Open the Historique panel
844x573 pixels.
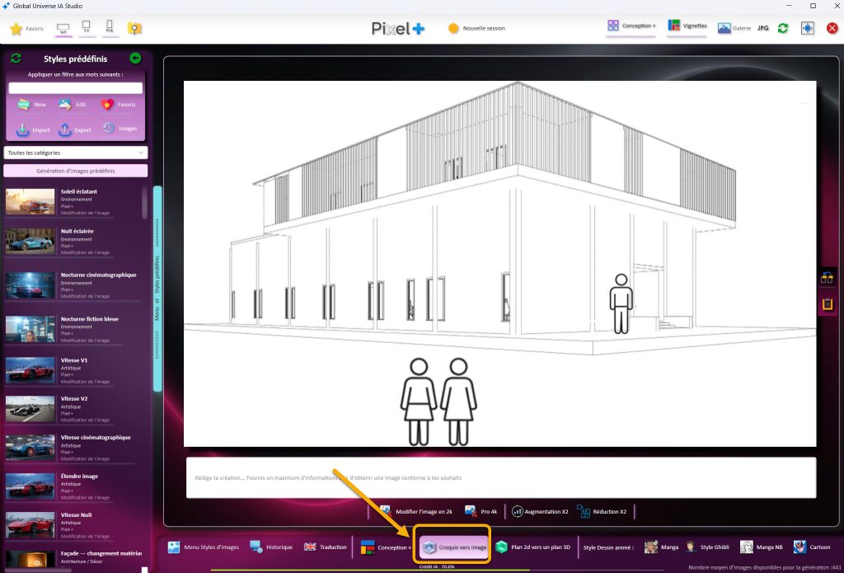pyautogui.click(x=270, y=547)
